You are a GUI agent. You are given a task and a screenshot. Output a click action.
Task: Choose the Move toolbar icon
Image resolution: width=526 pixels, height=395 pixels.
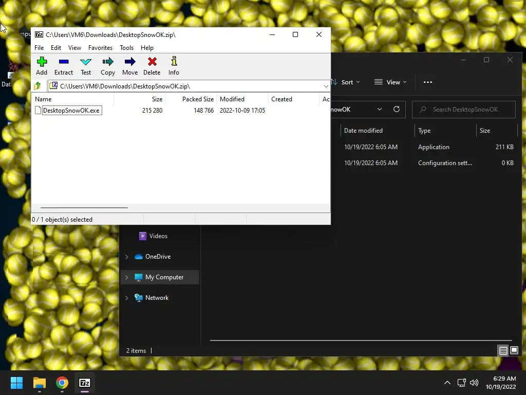point(130,66)
